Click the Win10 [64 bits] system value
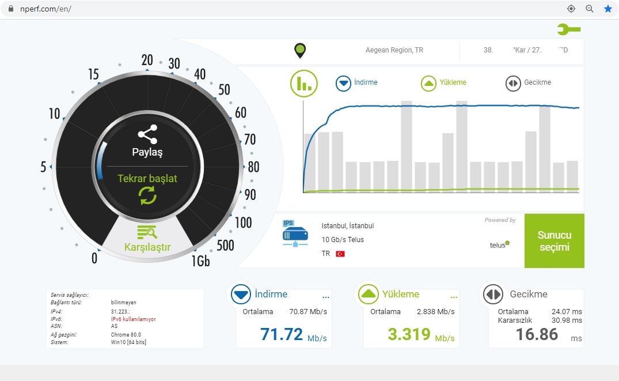 [x=128, y=342]
